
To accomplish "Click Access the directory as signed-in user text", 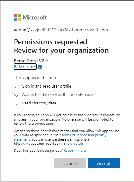I will [58, 95].
